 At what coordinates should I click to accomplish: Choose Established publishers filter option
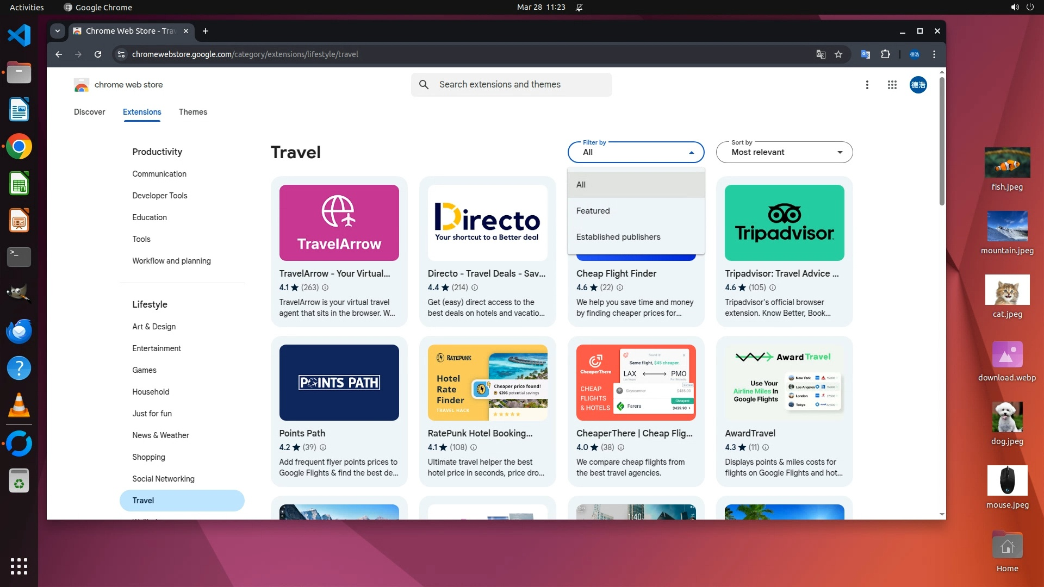point(618,237)
